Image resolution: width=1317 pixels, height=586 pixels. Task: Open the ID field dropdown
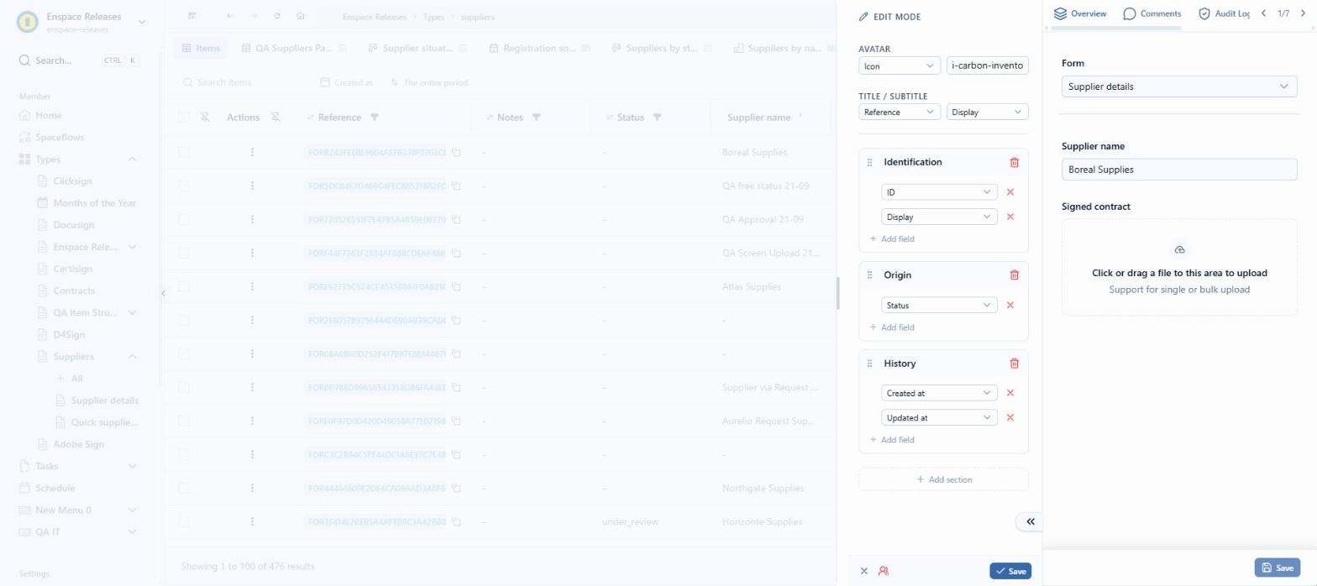tap(939, 192)
